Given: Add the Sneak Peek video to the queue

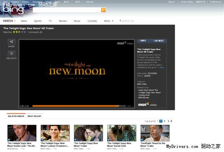Looking at the screenshot, I should click(109, 140).
